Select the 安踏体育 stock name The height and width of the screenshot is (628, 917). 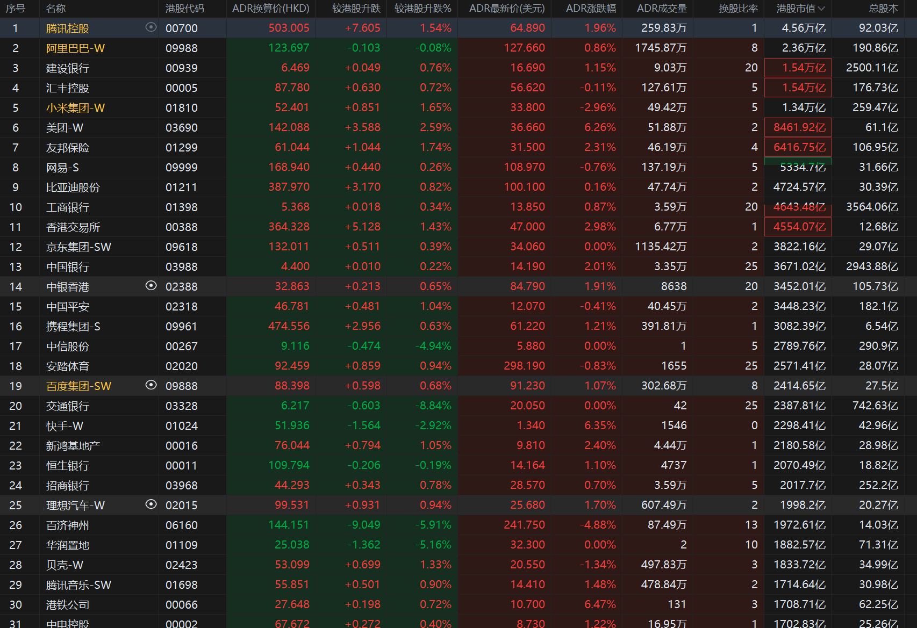[x=67, y=366]
